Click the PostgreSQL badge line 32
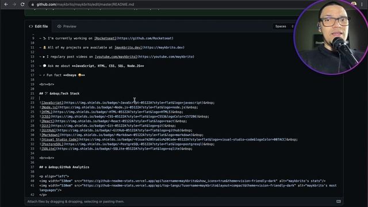The height and width of the screenshot is (207, 368). 127,144
